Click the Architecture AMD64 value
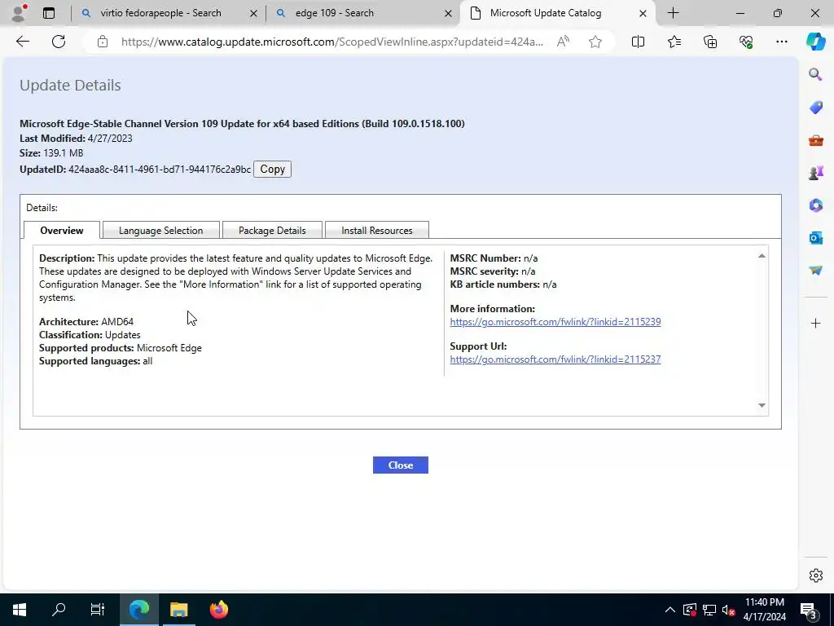 117,321
